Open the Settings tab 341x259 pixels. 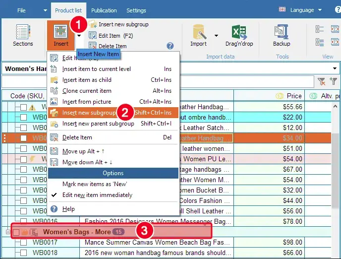point(136,10)
